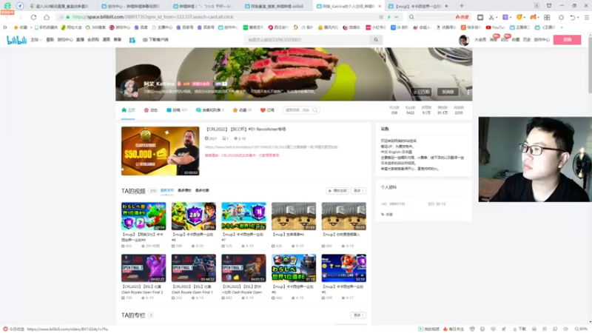
Task: Open the 世界1位道#6 video thumbnail
Action: click(x=294, y=268)
